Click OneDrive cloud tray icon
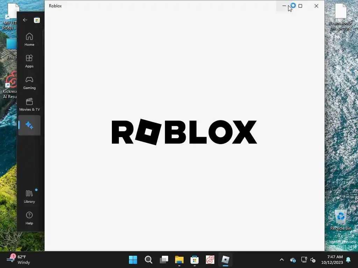This screenshot has width=358, height=268. [293, 260]
